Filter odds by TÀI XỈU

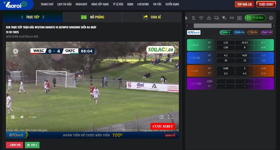click(254, 32)
